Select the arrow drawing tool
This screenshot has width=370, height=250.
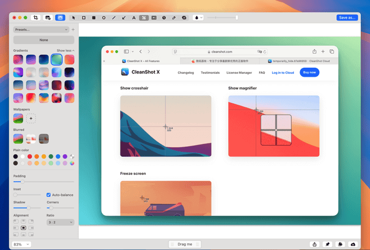coord(124,17)
